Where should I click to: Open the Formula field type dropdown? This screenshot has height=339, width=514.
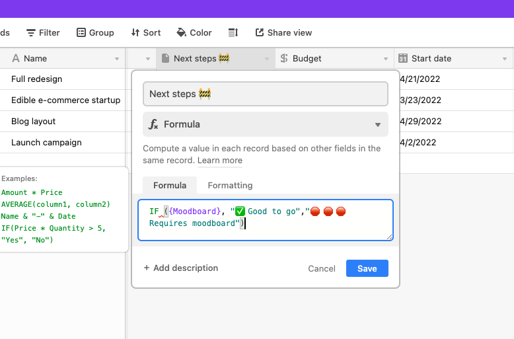266,124
